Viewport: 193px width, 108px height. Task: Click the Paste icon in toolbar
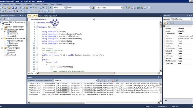tap(27, 7)
